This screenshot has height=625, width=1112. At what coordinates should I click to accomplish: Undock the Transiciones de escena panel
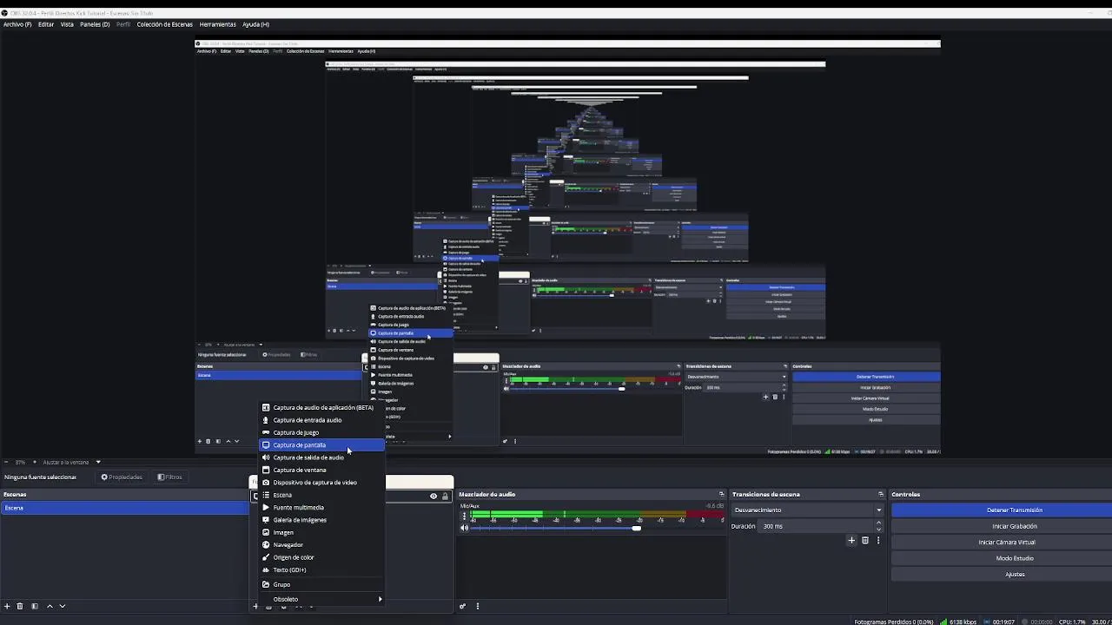click(881, 495)
